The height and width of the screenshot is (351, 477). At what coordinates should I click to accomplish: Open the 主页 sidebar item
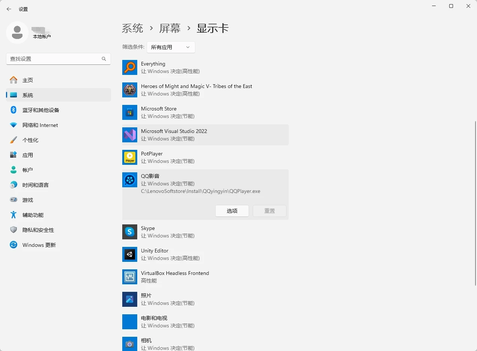click(58, 80)
